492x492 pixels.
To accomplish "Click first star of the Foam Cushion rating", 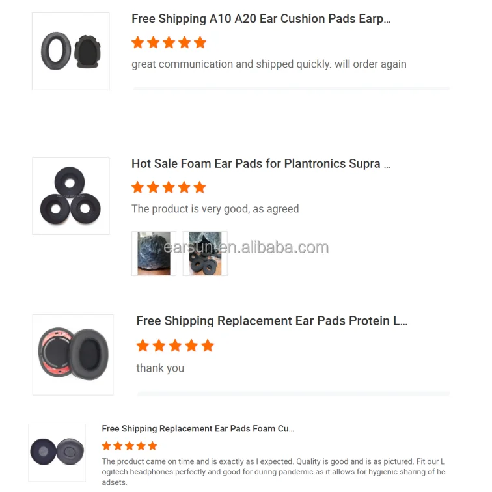I will point(106,446).
